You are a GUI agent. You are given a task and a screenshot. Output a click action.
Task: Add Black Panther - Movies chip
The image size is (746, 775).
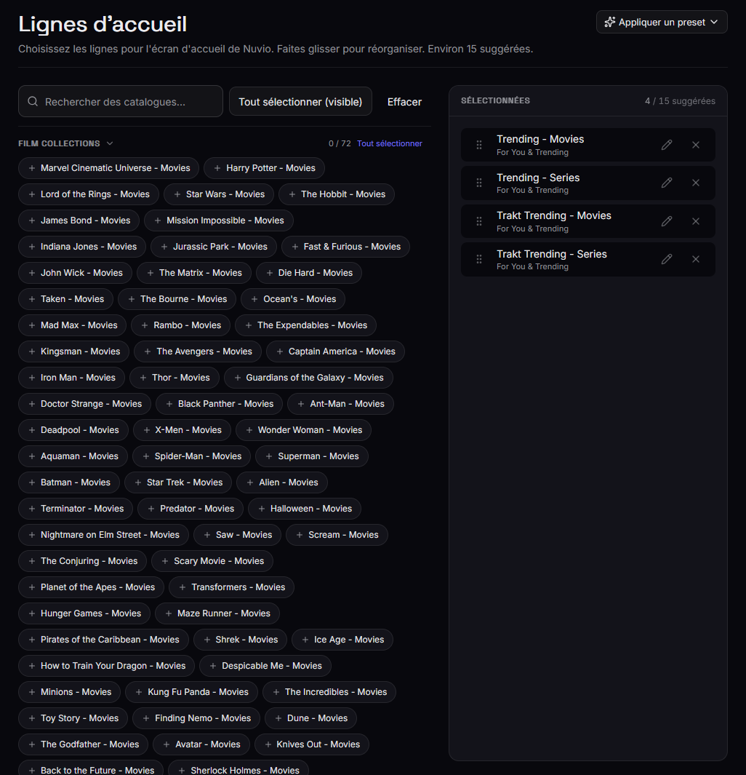coord(219,404)
